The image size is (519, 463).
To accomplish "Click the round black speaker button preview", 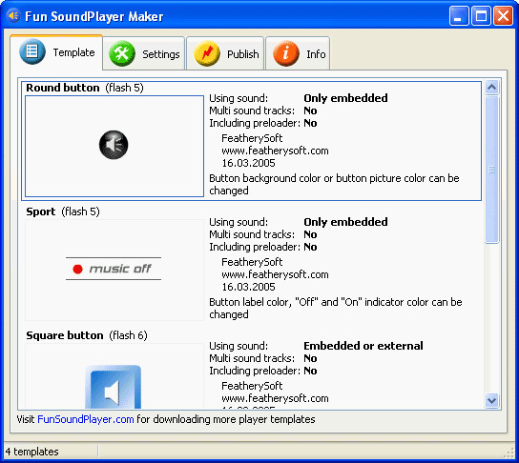I will tap(114, 145).
